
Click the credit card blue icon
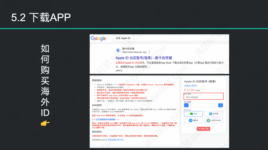tap(190, 121)
